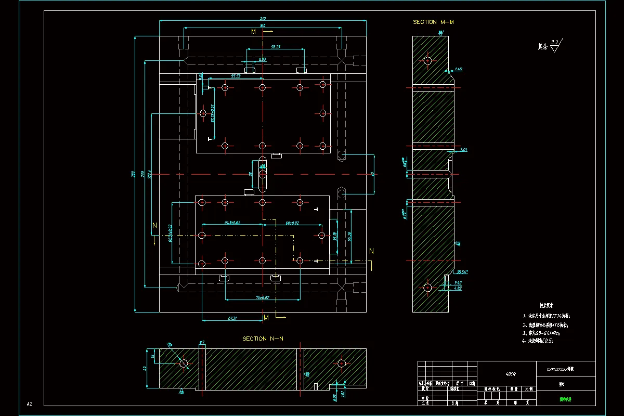The height and width of the screenshot is (416, 624).
Task: Select technical note 2 mentioning IT6
Action: (x=545, y=324)
